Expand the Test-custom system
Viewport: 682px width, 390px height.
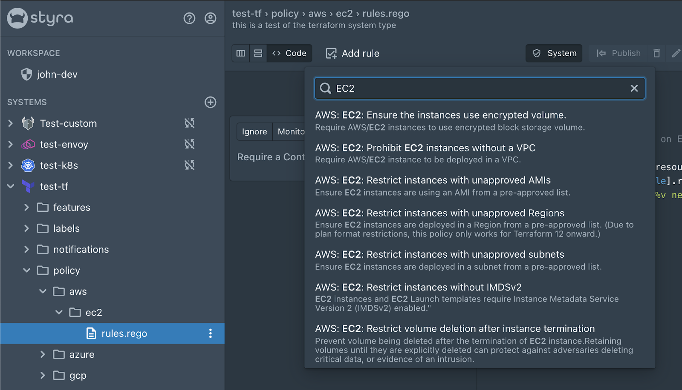11,123
